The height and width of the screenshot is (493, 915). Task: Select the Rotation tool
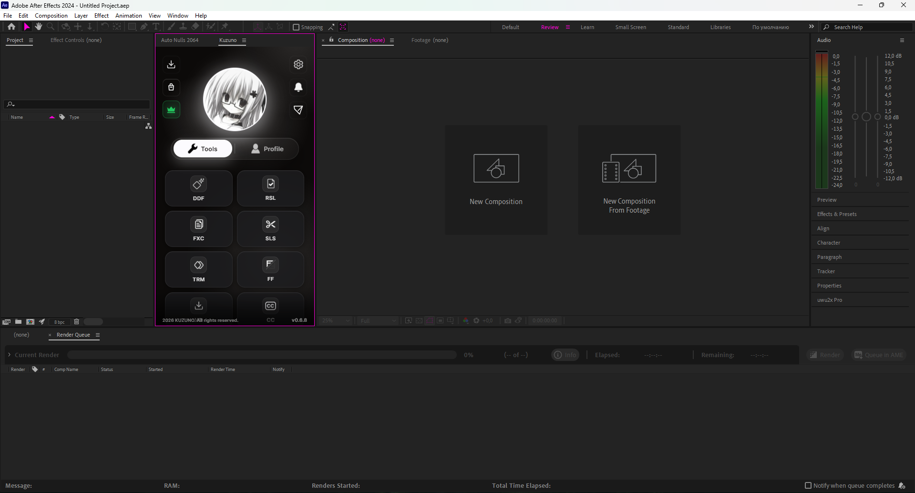(104, 27)
